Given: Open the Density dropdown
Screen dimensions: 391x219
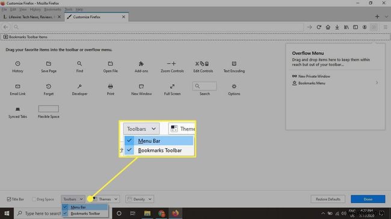Looking at the screenshot, I should click(x=140, y=199).
